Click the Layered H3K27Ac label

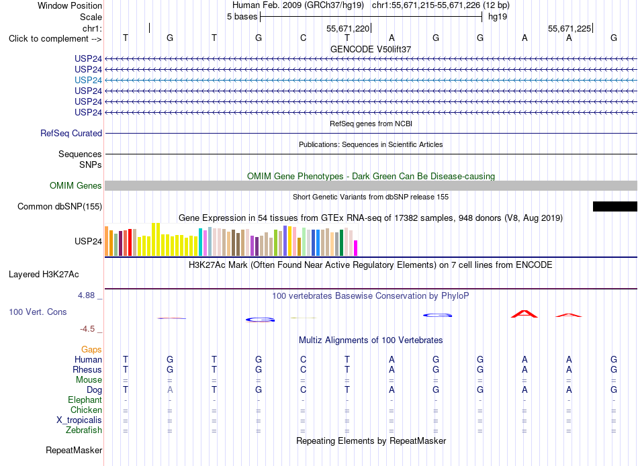[44, 275]
